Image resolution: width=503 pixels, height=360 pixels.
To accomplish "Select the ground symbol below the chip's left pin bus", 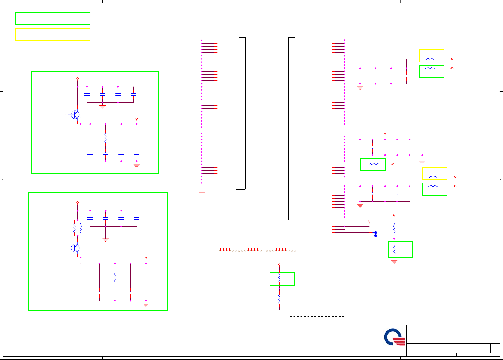I will (202, 193).
